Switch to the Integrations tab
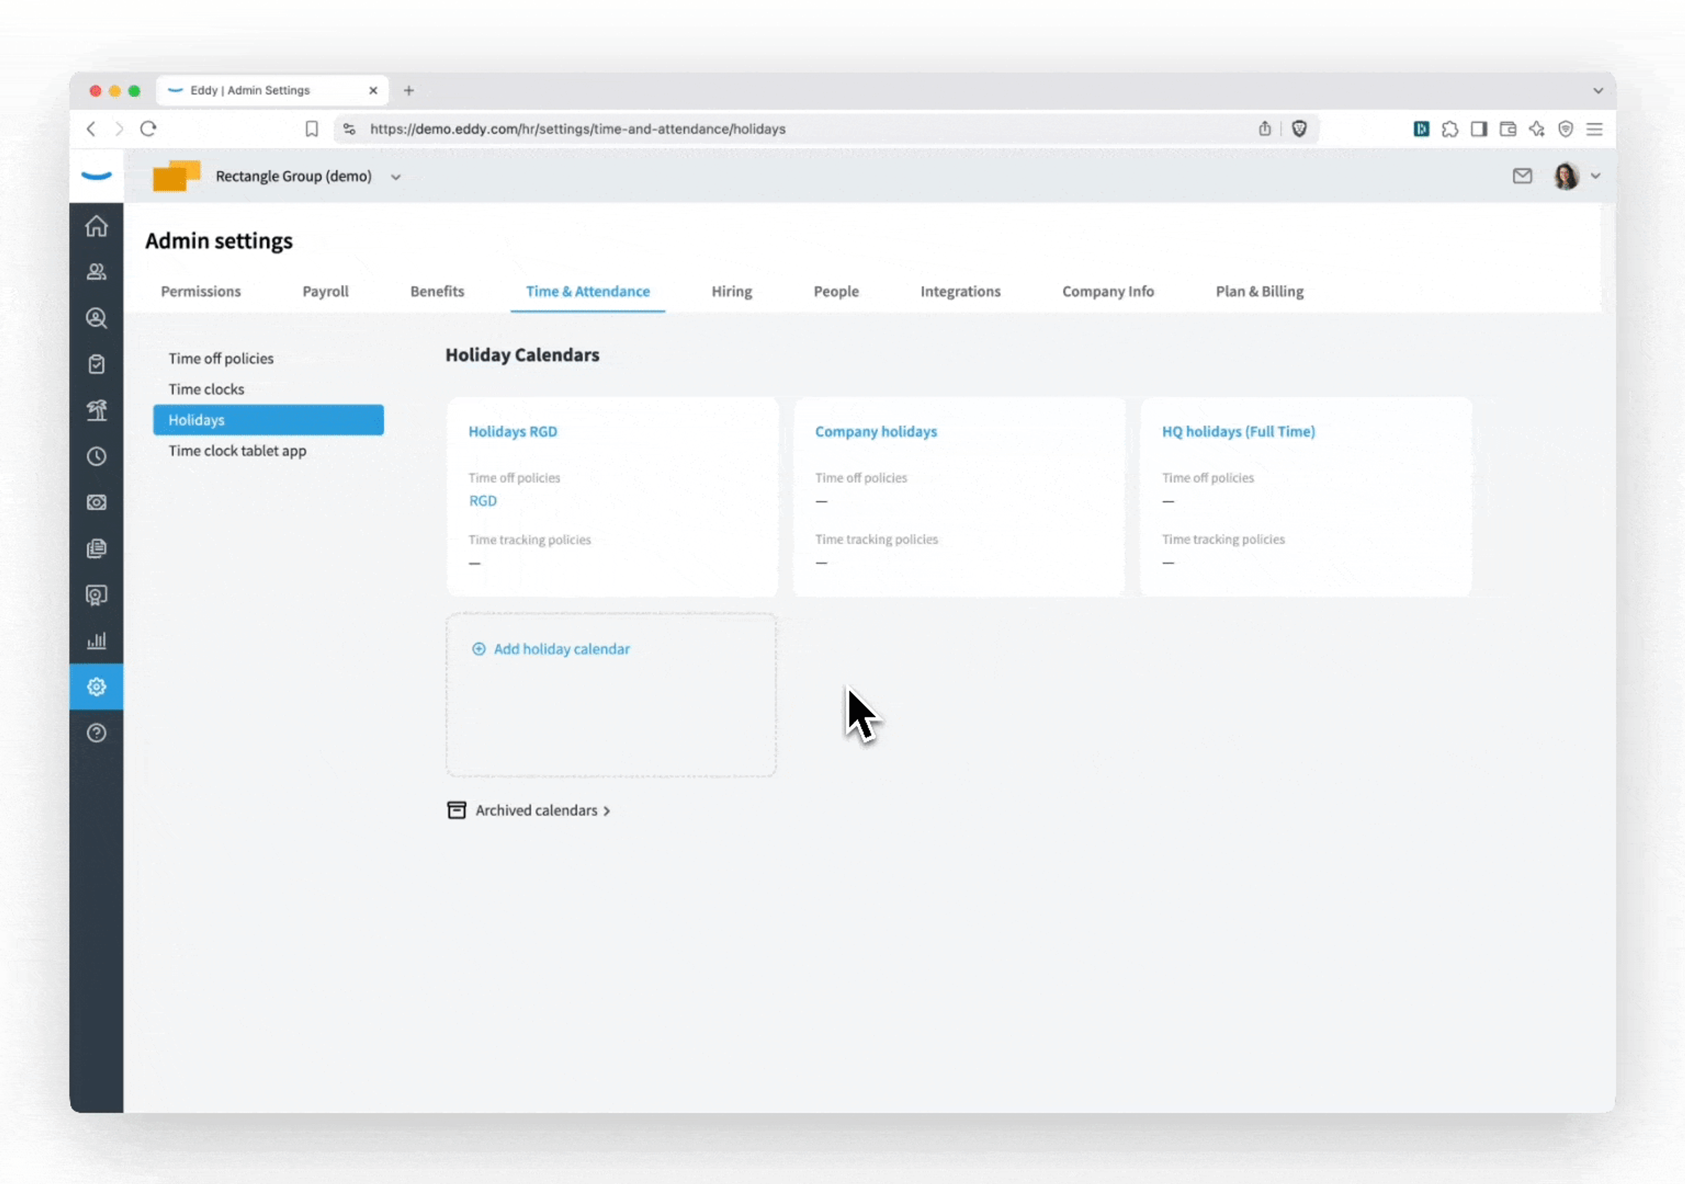The width and height of the screenshot is (1685, 1184). [x=961, y=291]
